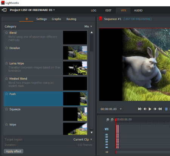Select the VFX tab
170x156 pixels.
tap(124, 11)
